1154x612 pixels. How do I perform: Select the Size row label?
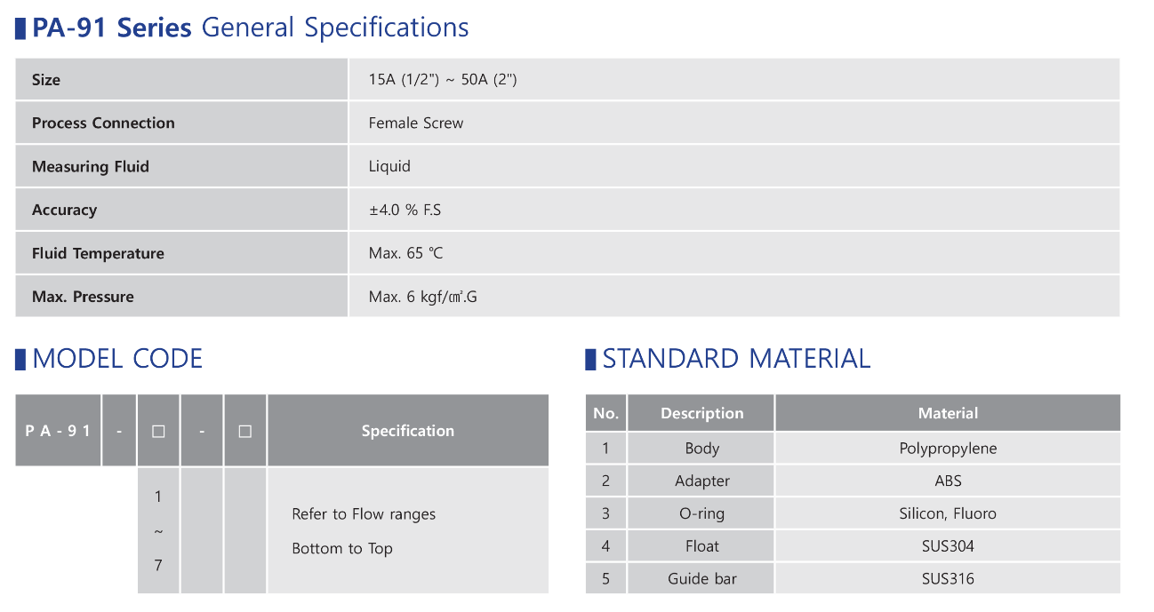(x=181, y=79)
